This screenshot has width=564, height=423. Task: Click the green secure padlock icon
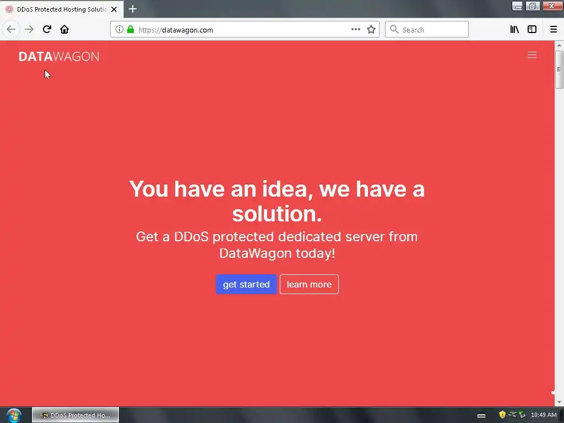coord(131,30)
